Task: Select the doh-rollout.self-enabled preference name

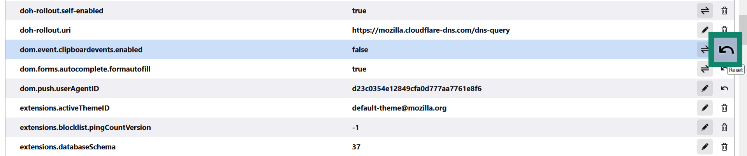Action: click(x=62, y=11)
